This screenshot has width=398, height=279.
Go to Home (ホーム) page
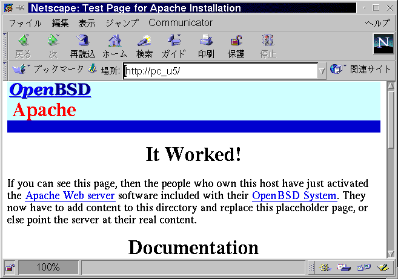[x=114, y=47]
